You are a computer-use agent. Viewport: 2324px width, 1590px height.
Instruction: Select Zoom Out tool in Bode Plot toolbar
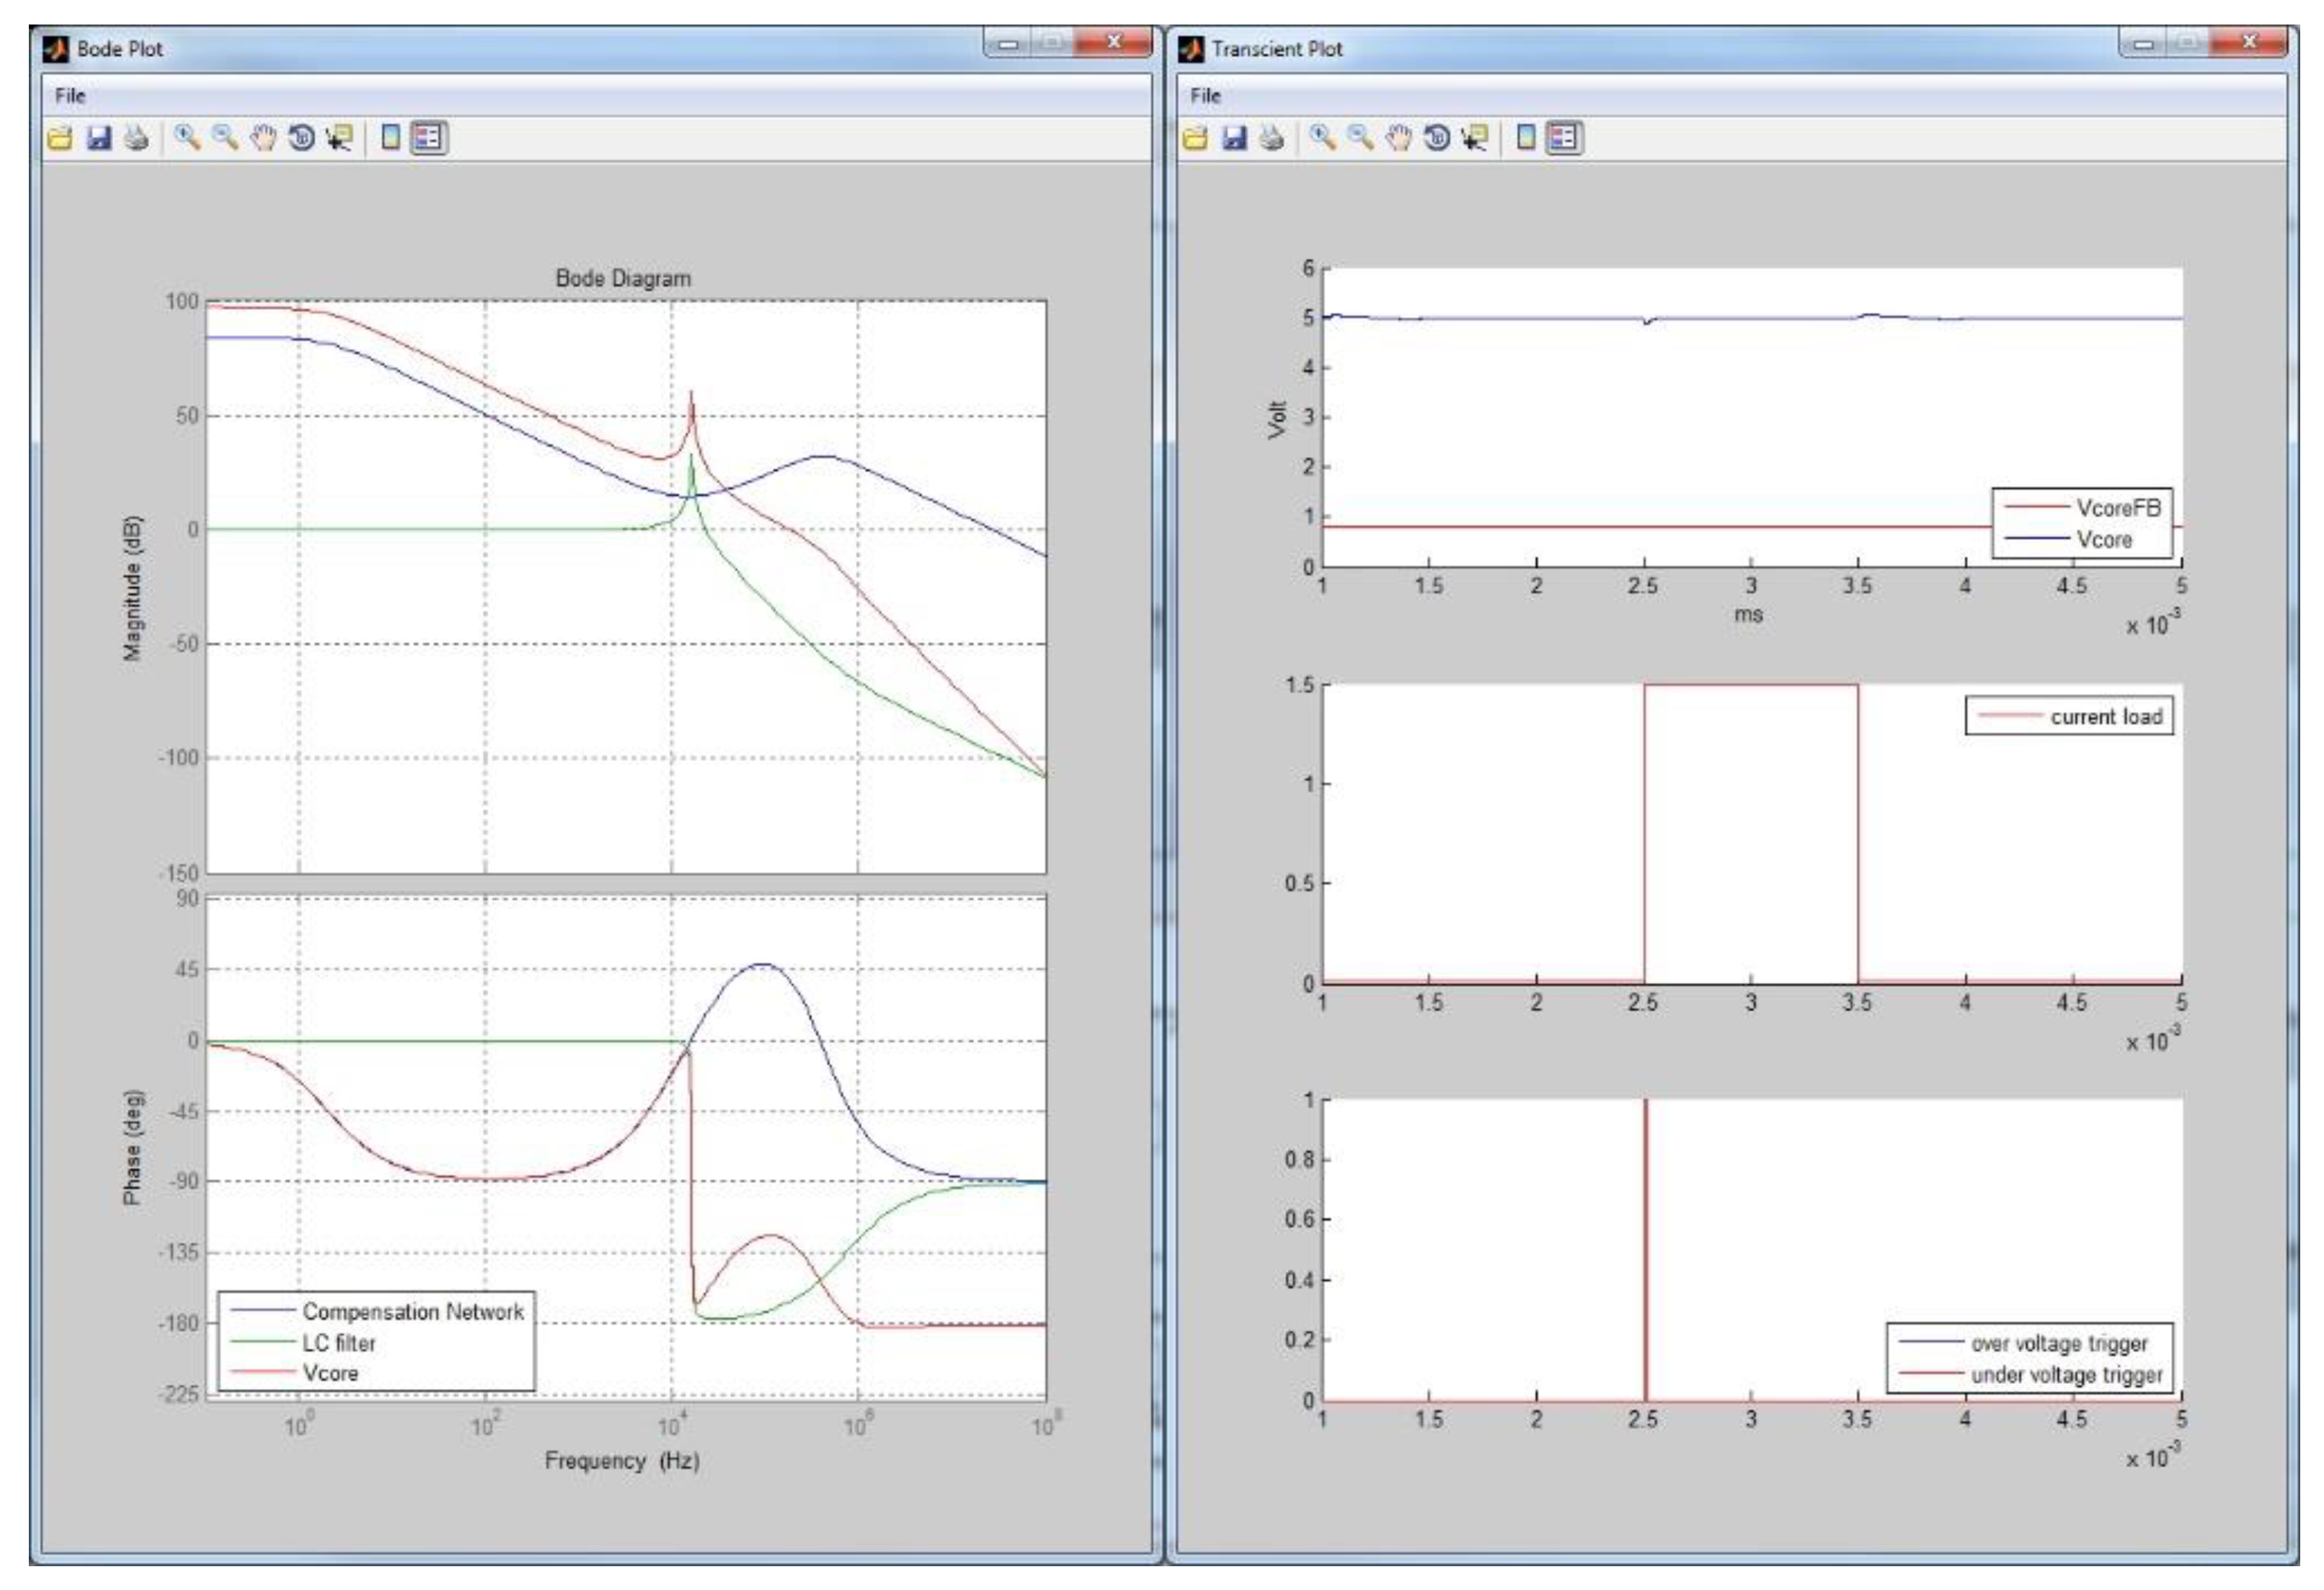(225, 138)
